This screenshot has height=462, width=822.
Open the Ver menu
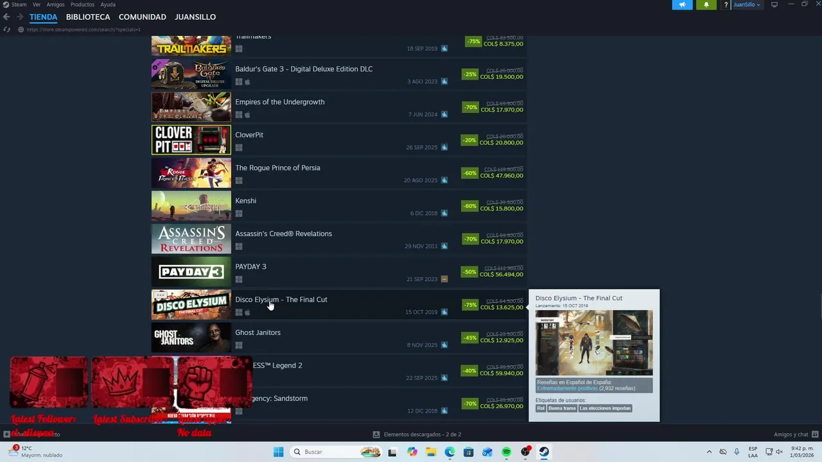(37, 4)
